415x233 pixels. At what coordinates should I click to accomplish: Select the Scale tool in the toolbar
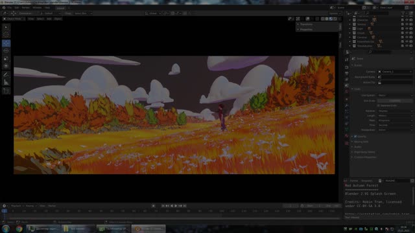(6, 58)
